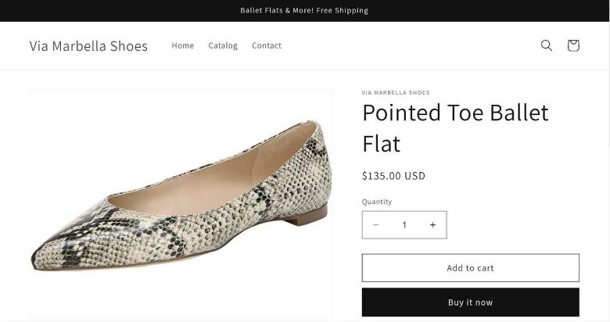The height and width of the screenshot is (322, 610).
Task: Click the free shipping announcement bar
Action: pos(304,10)
